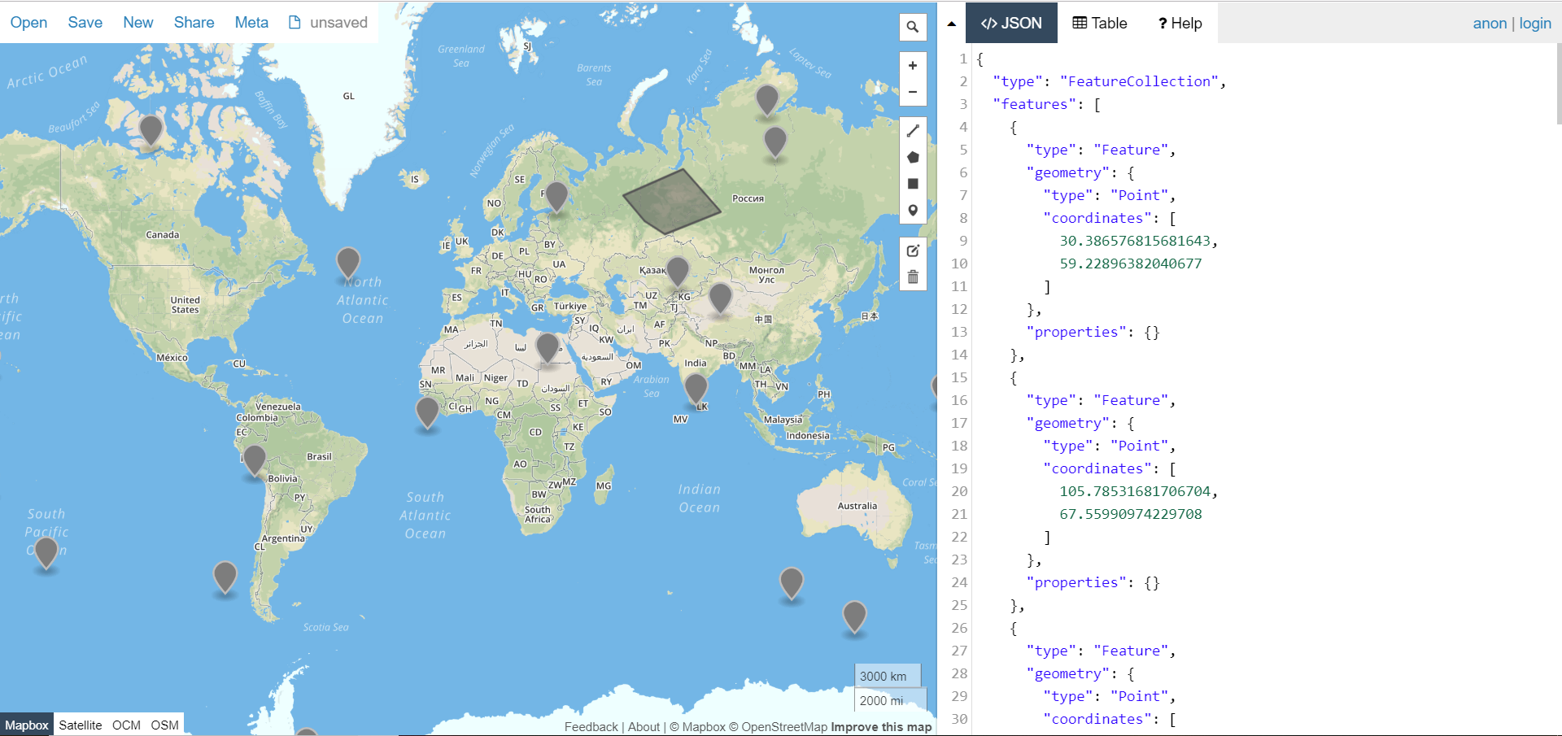1562x736 pixels.
Task: Click the marker over Kazakhstan
Action: (x=678, y=272)
